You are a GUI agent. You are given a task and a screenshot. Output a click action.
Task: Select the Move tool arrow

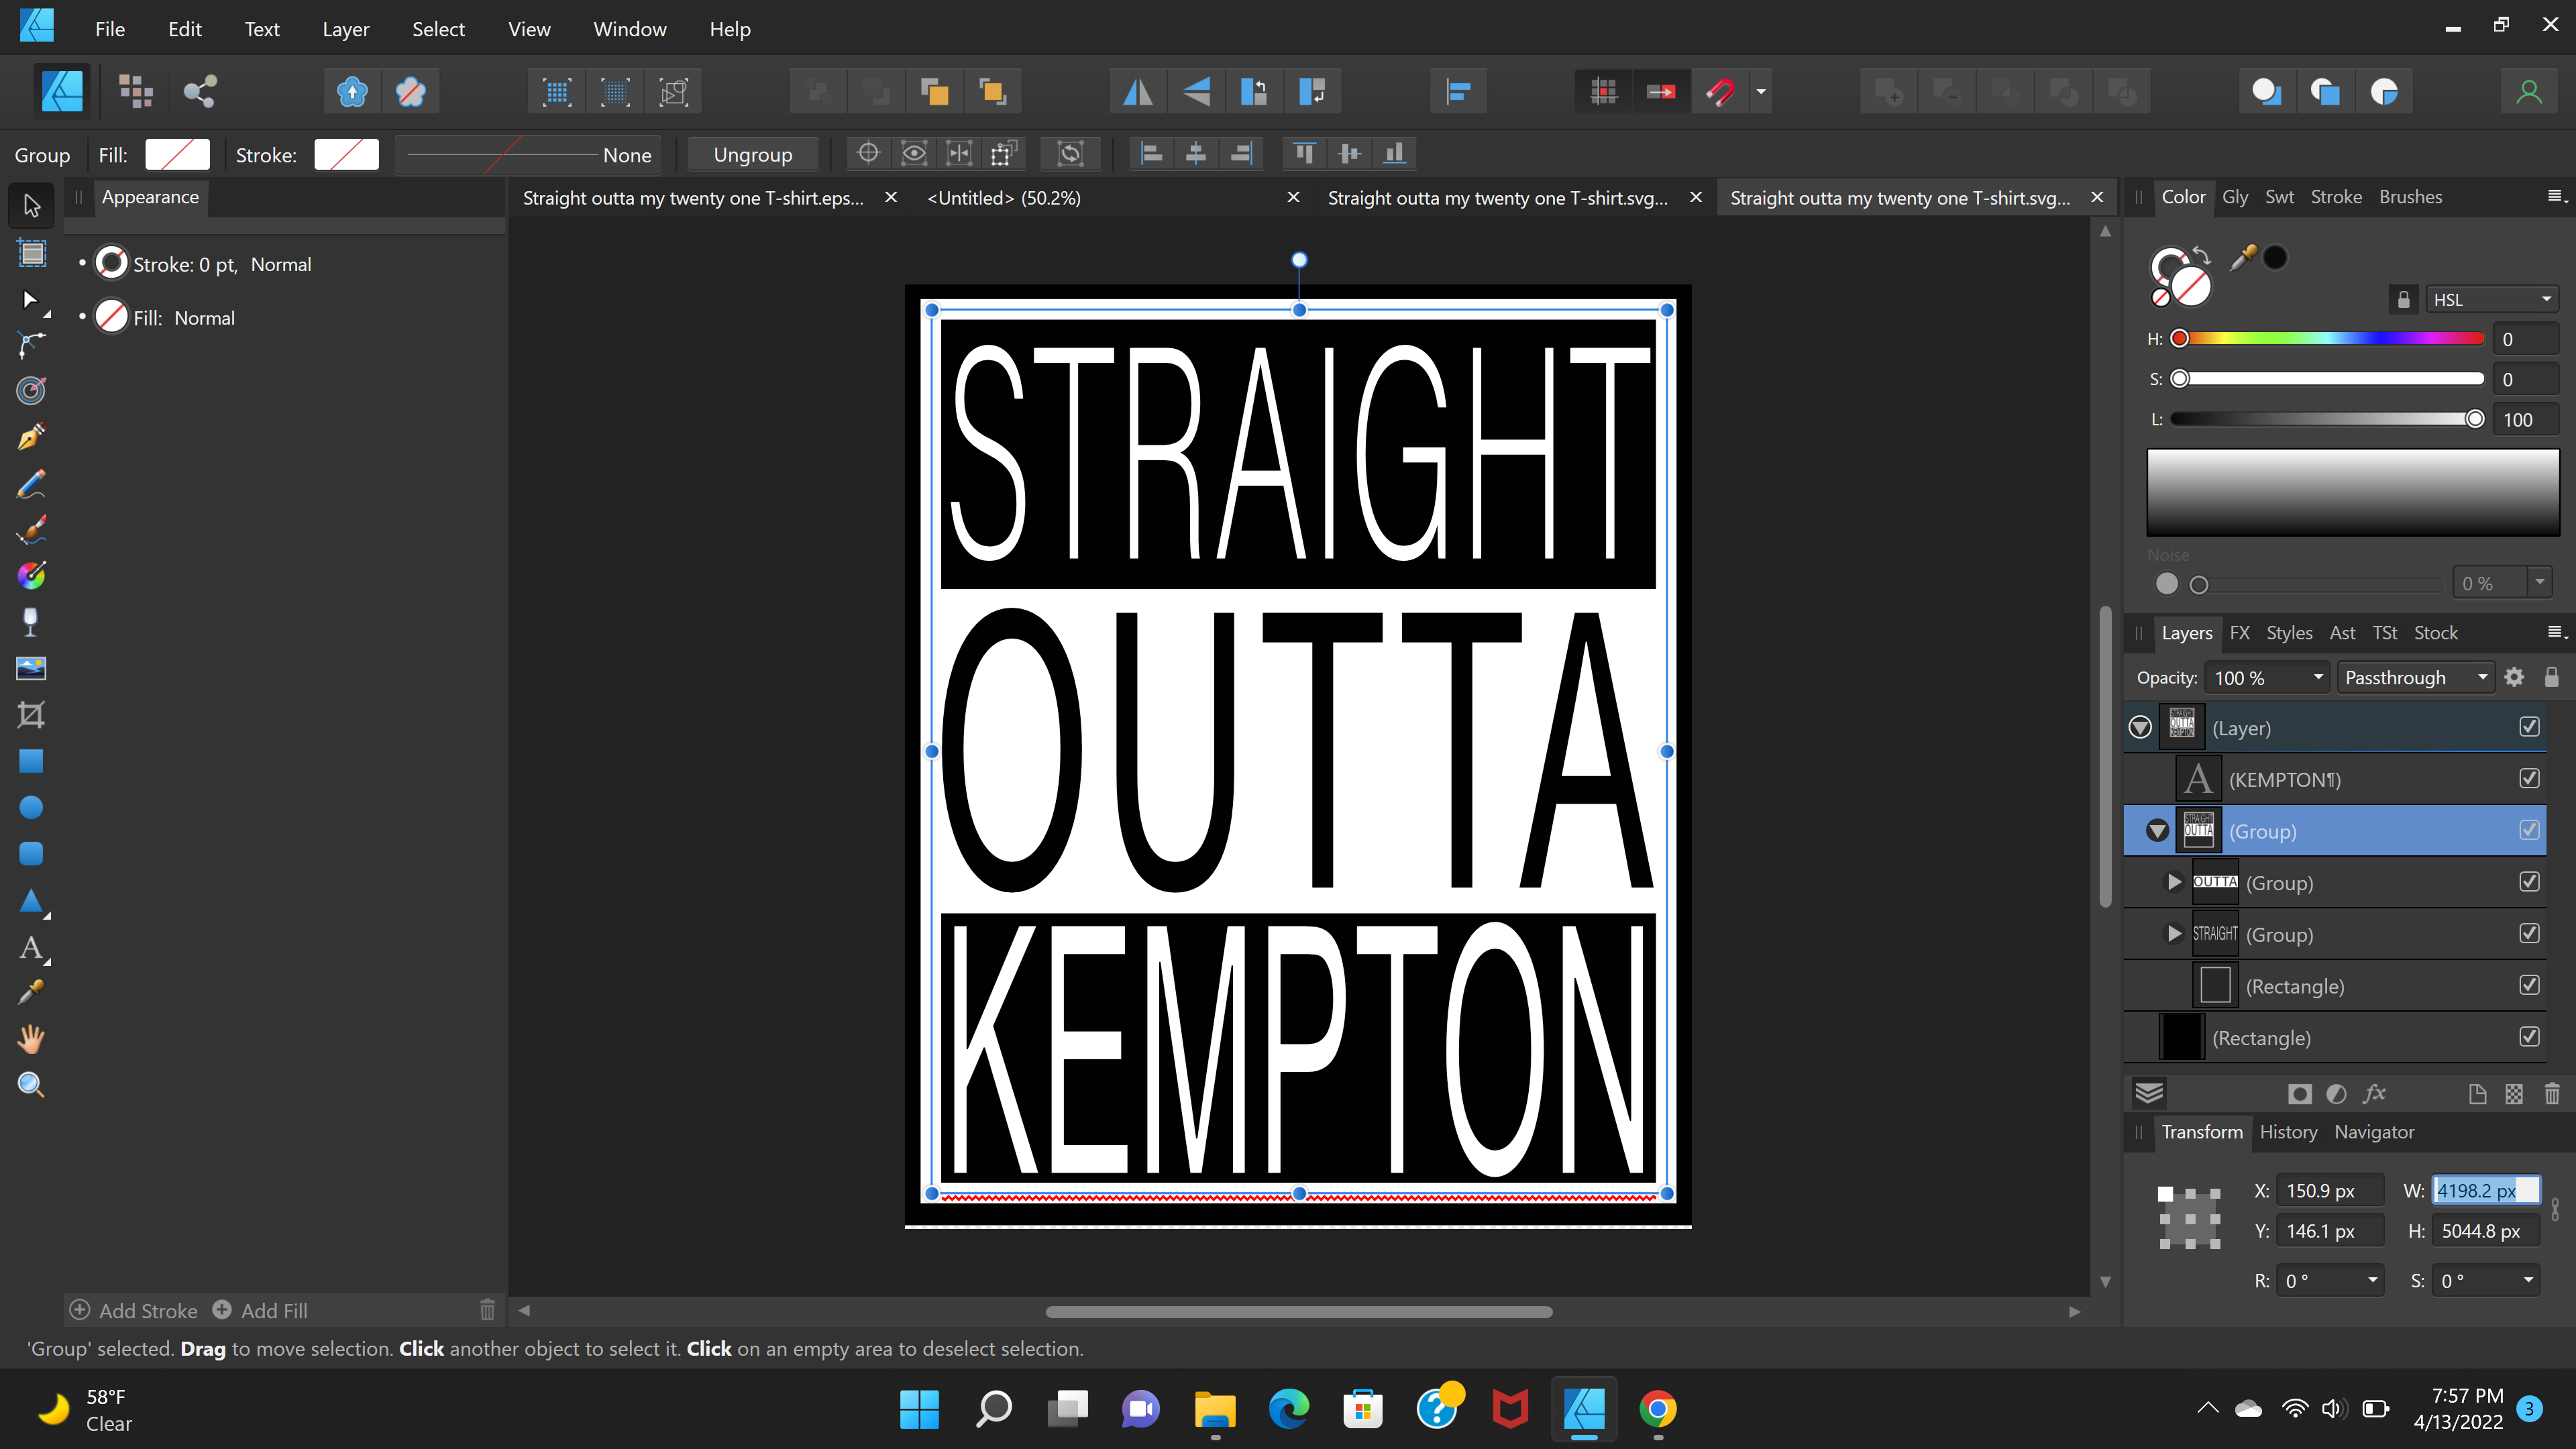(31, 206)
